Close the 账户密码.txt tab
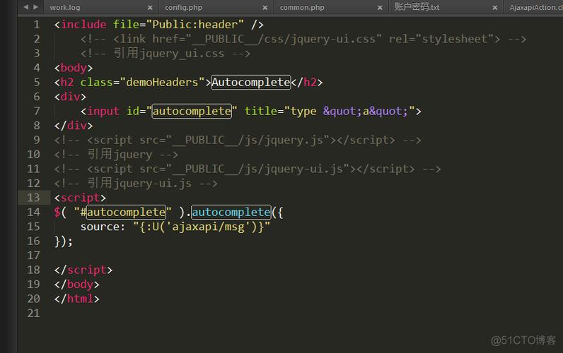 click(x=495, y=8)
